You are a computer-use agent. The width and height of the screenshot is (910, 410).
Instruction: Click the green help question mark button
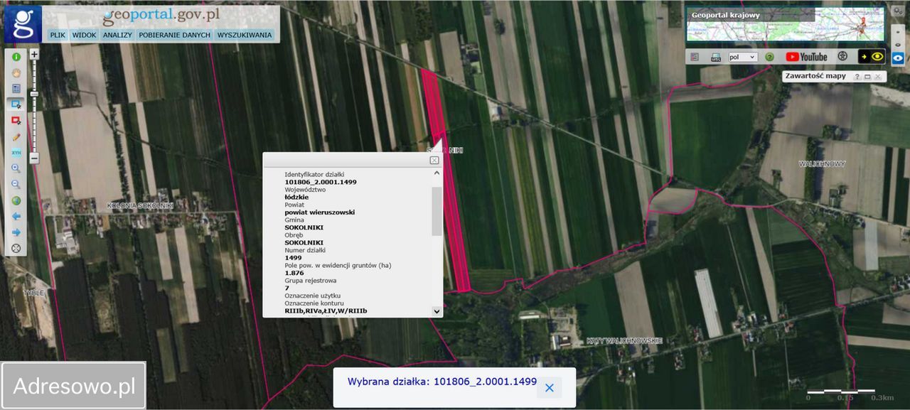769,56
